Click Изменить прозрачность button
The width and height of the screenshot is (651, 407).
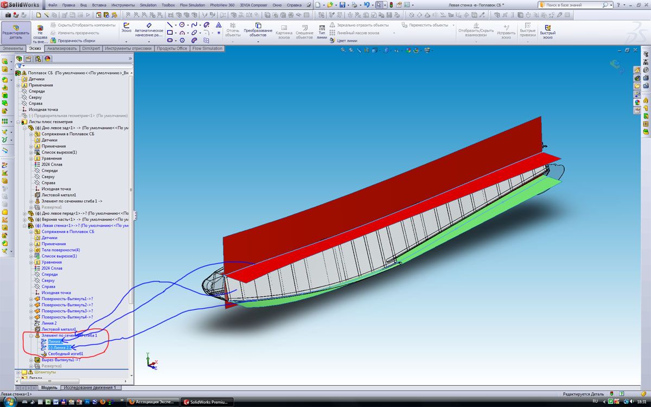[x=75, y=33]
